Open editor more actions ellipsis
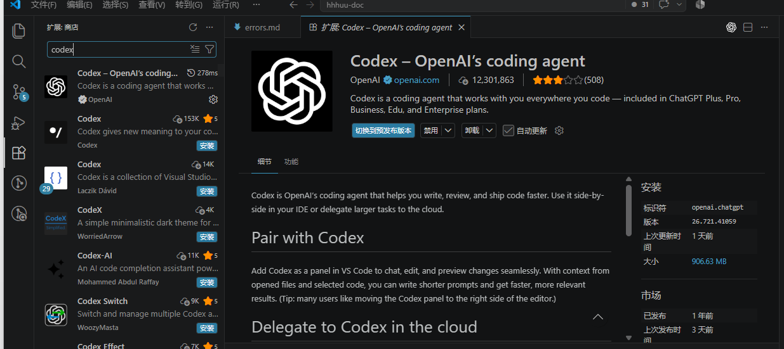The image size is (784, 349). tap(764, 27)
